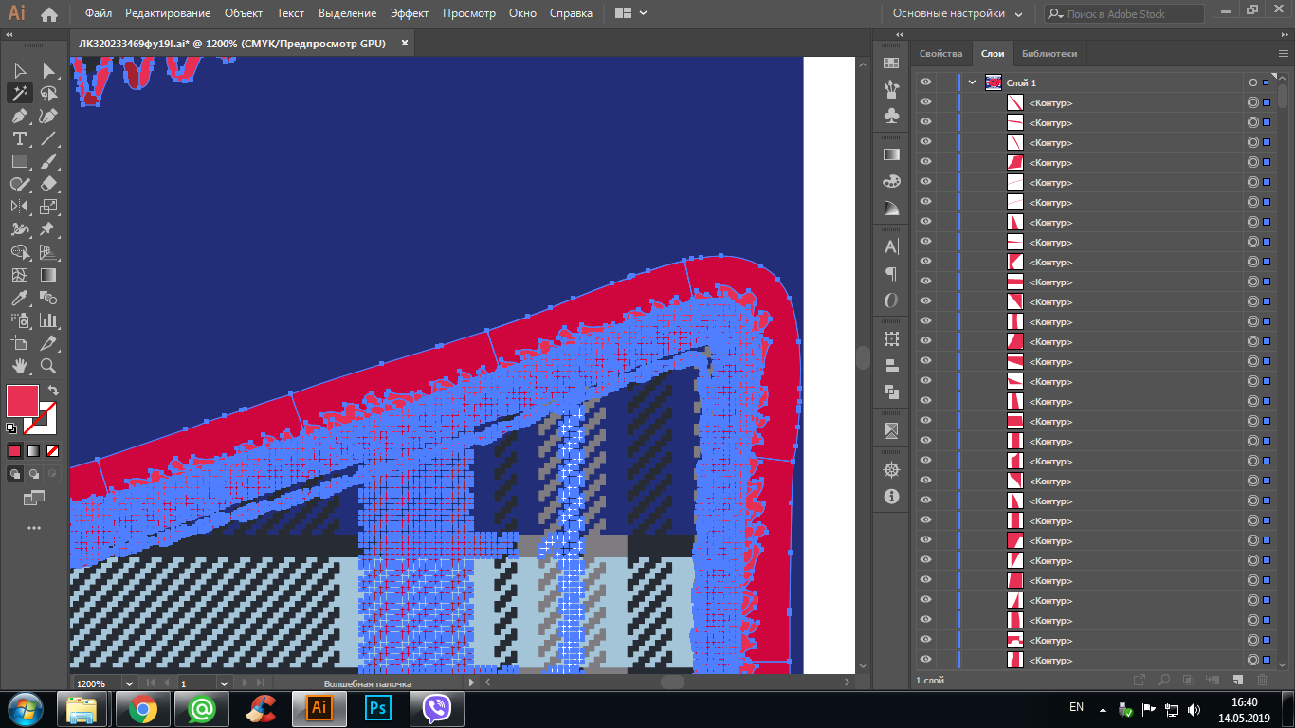Click the red Fill color swatch

pyautogui.click(x=23, y=401)
